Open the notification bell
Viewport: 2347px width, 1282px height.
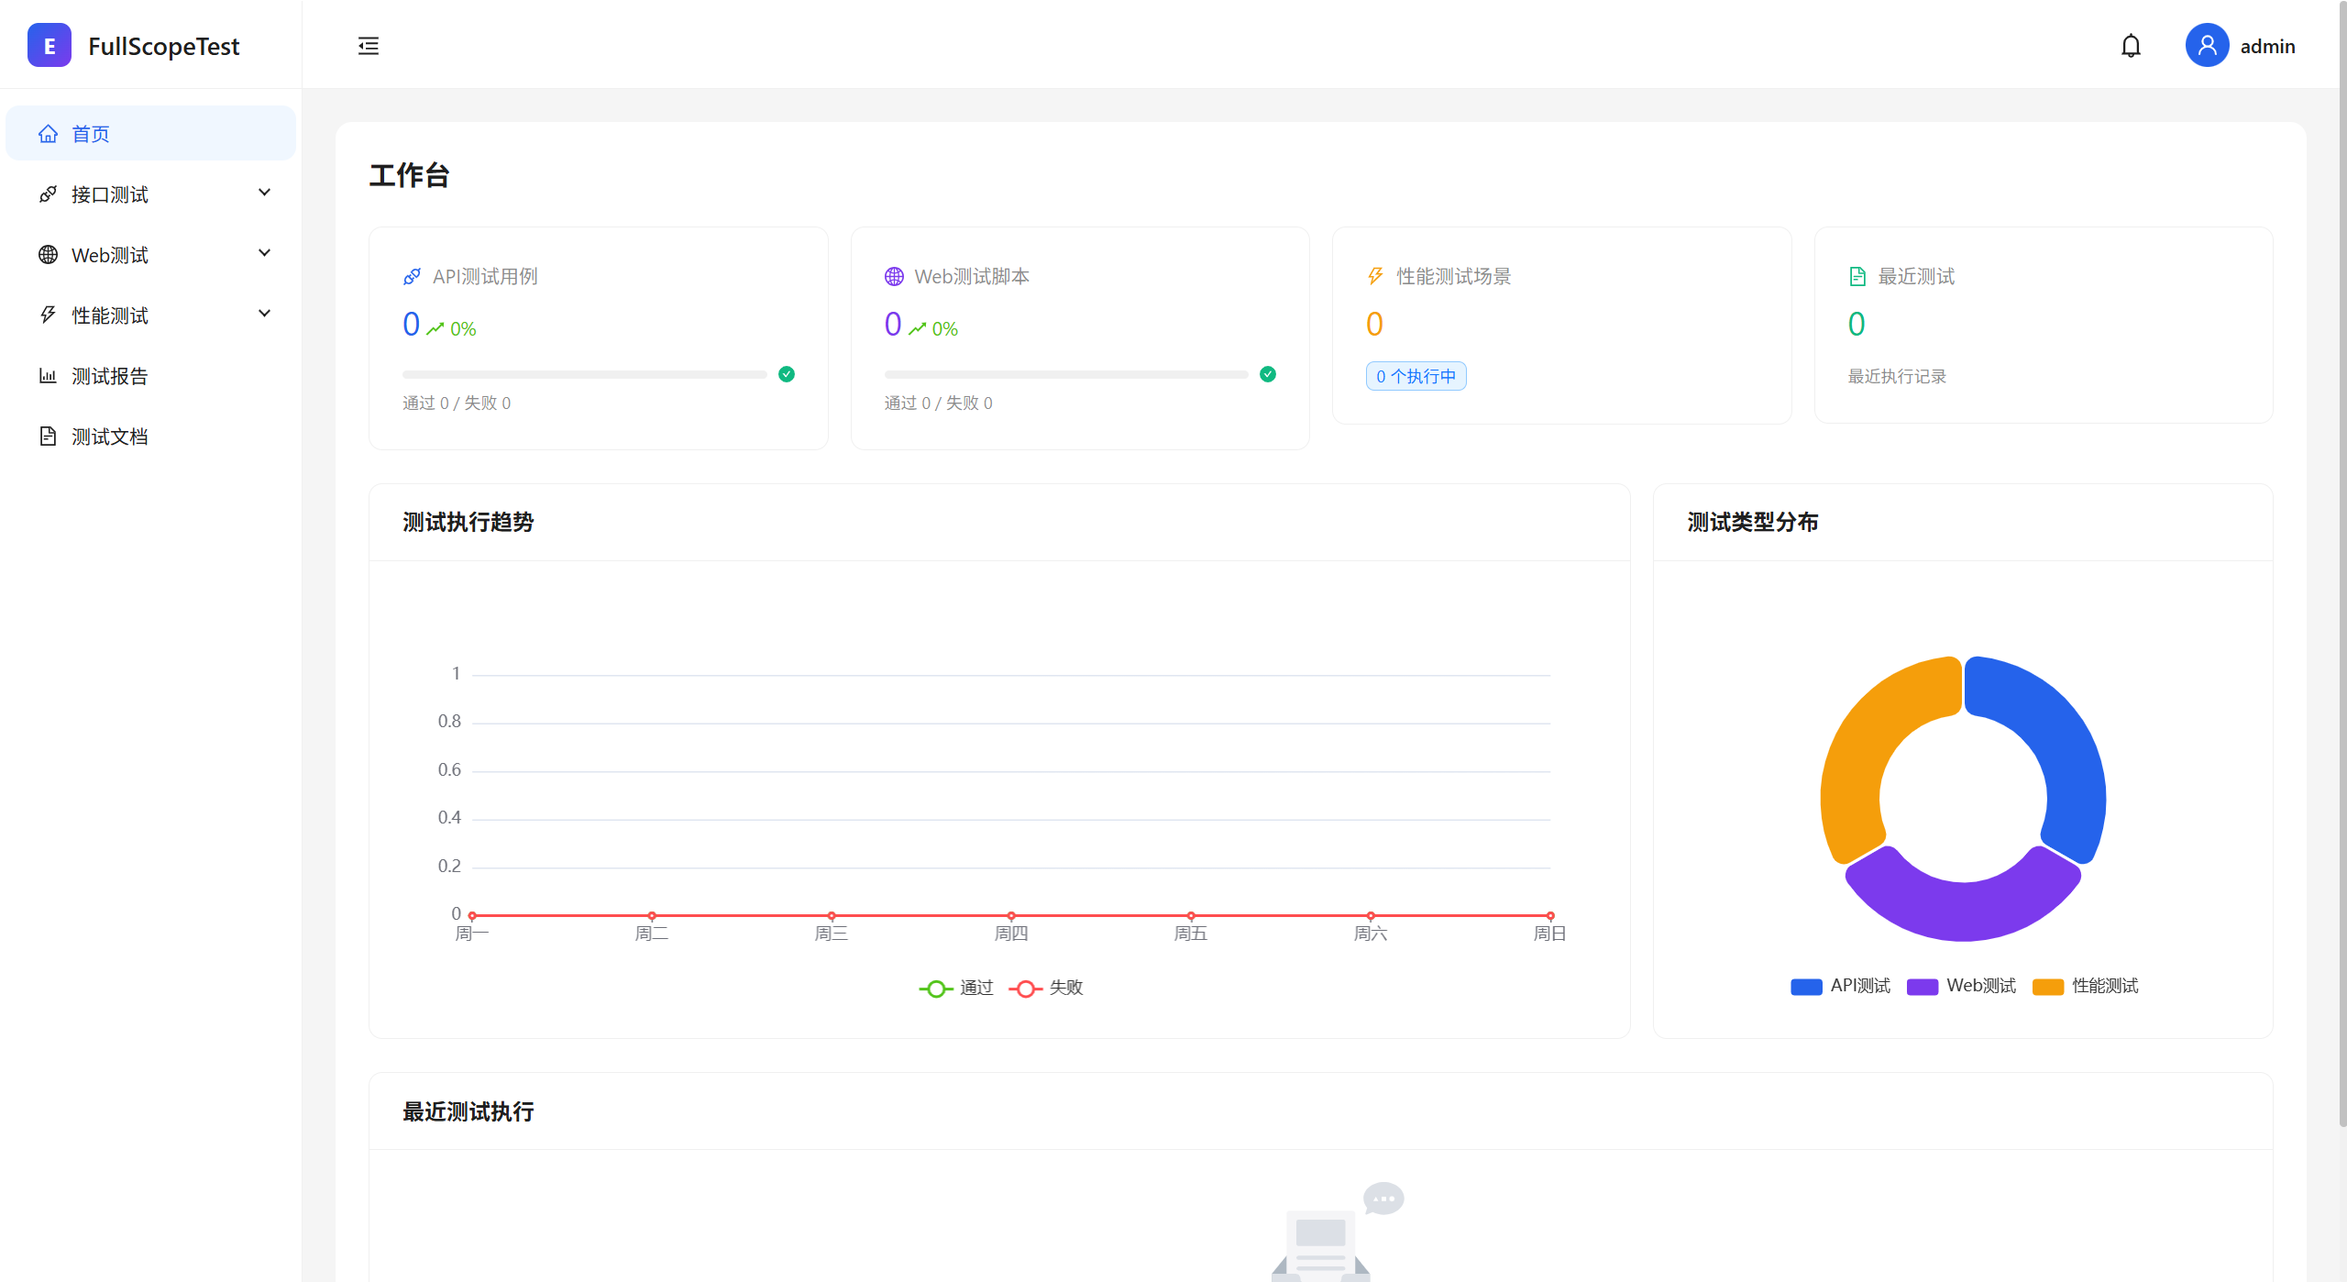[x=2131, y=46]
